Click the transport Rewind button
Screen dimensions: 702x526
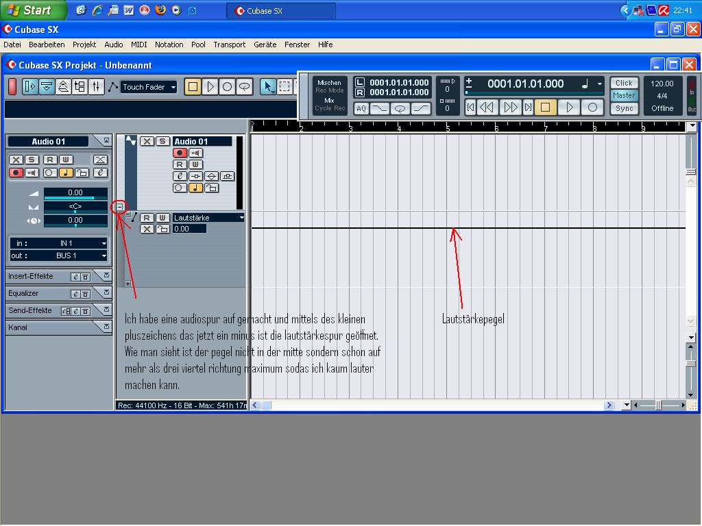(487, 108)
